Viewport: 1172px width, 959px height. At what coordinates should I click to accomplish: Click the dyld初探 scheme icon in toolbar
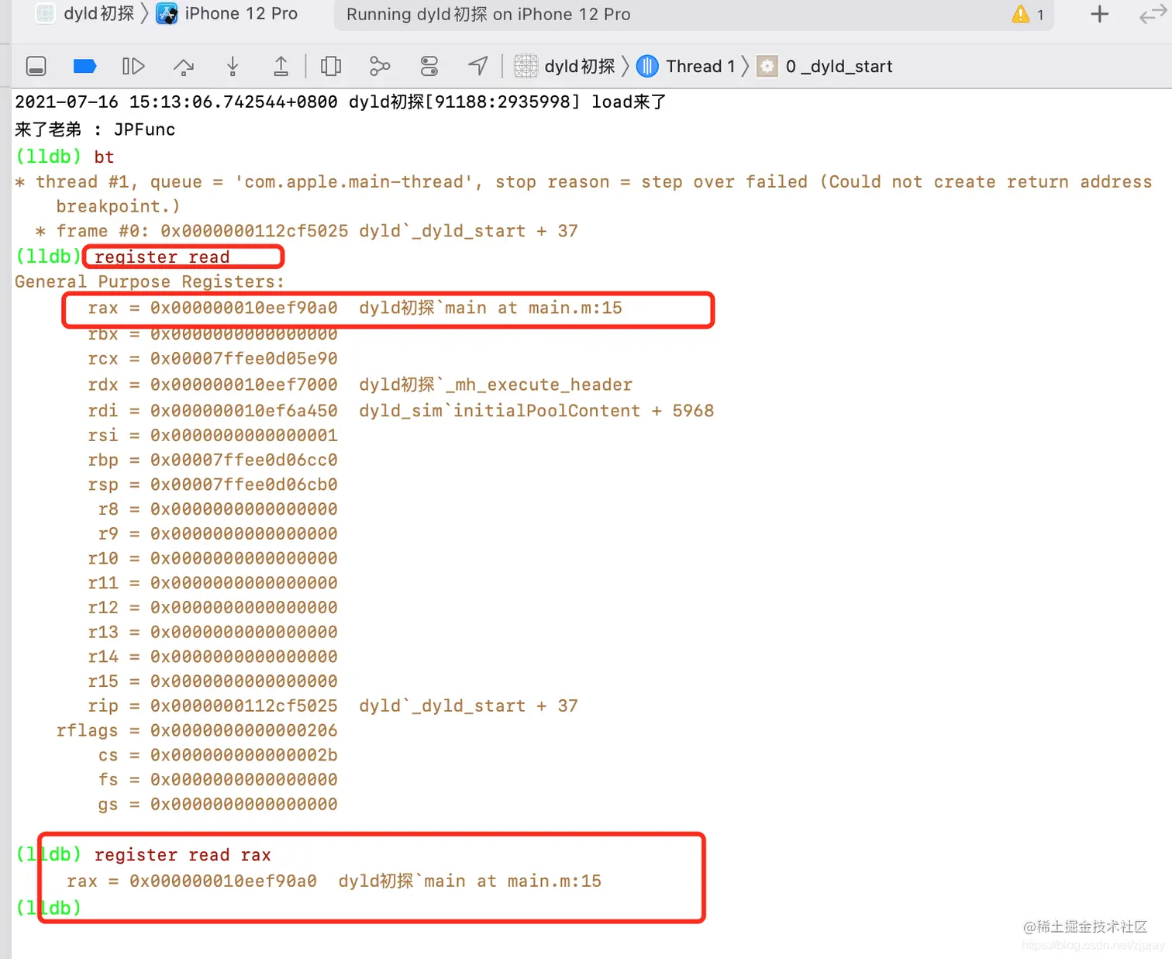46,14
